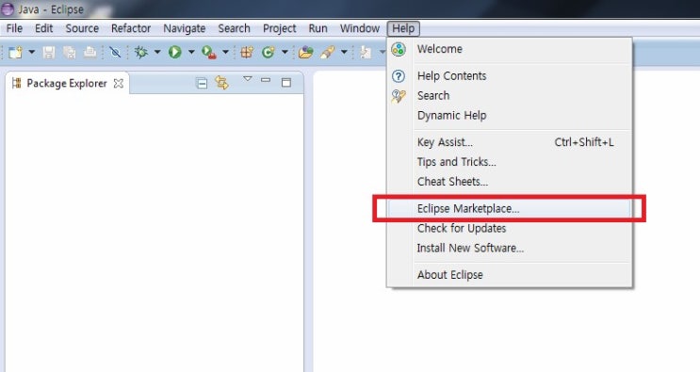Image resolution: width=700 pixels, height=372 pixels.
Task: Maximize the Package Explorer view
Action: tap(286, 83)
